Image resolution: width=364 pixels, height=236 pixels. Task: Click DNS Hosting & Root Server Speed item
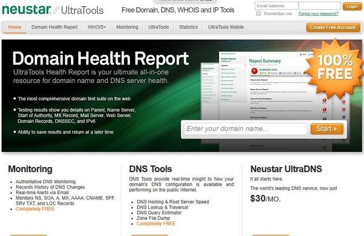(172, 202)
